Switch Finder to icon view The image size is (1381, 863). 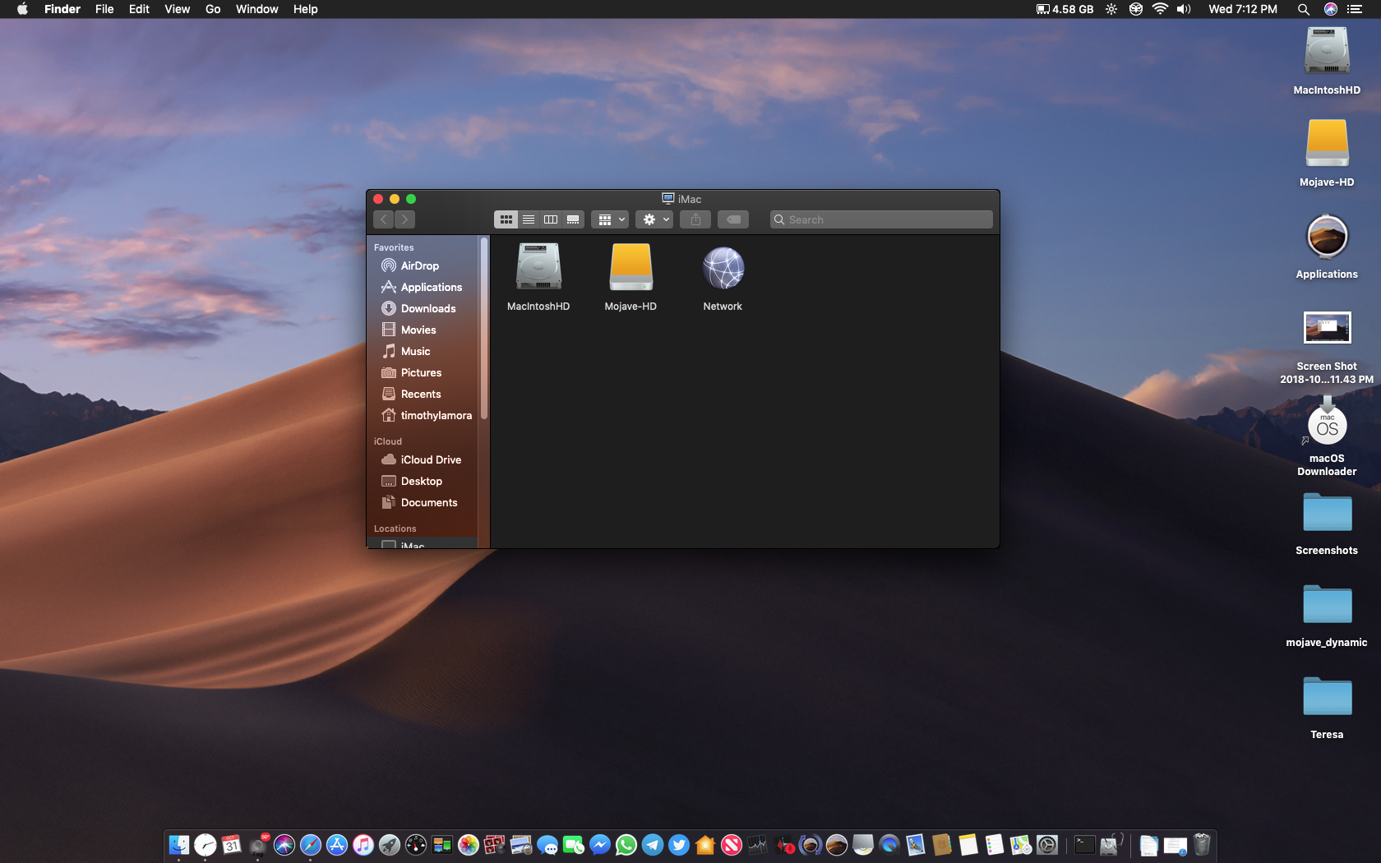coord(506,219)
